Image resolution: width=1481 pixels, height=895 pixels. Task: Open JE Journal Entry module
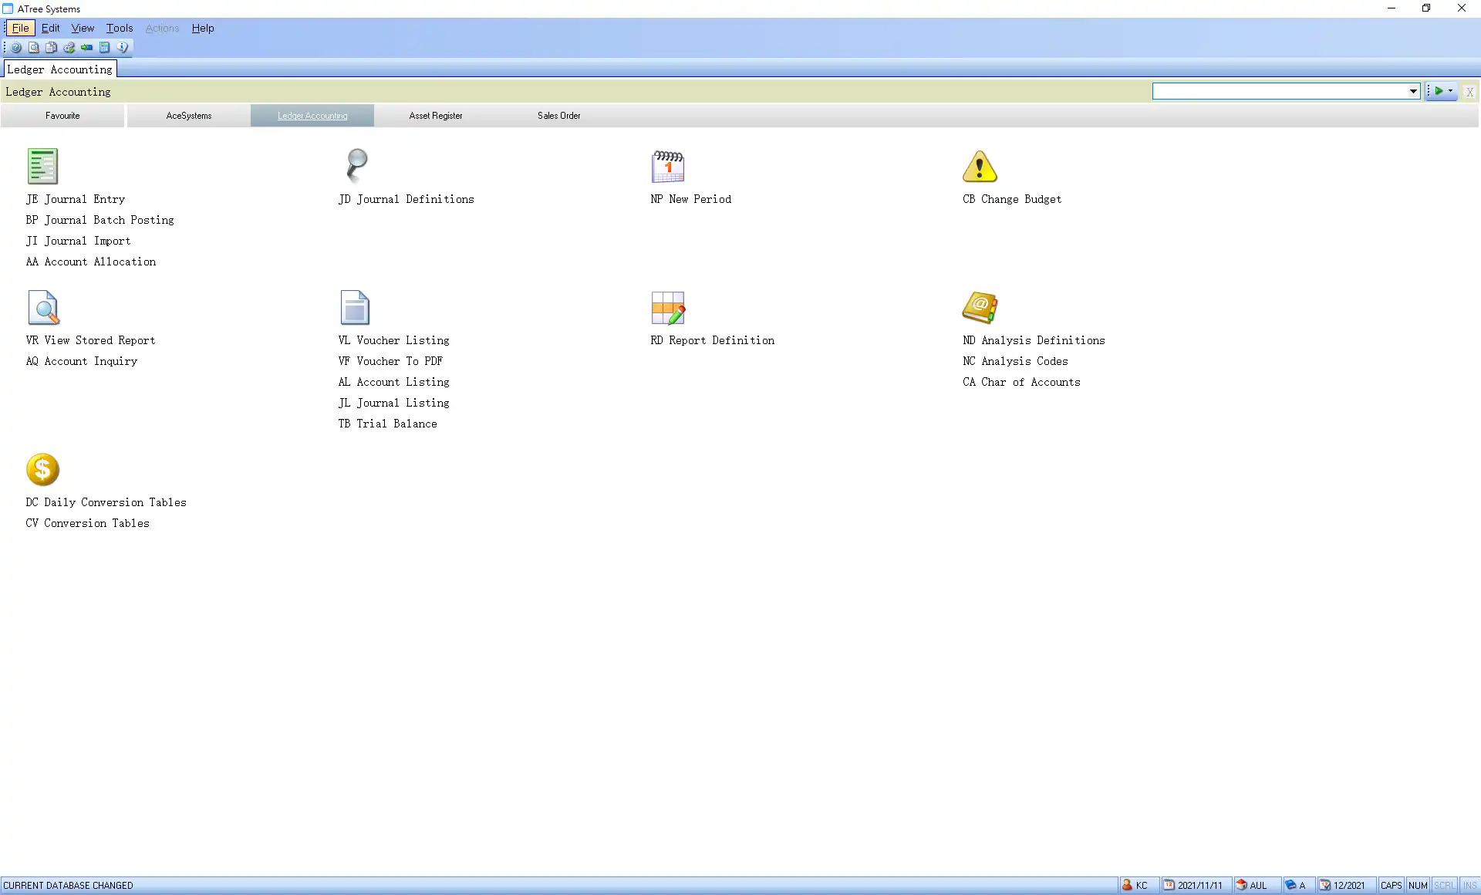pos(75,199)
